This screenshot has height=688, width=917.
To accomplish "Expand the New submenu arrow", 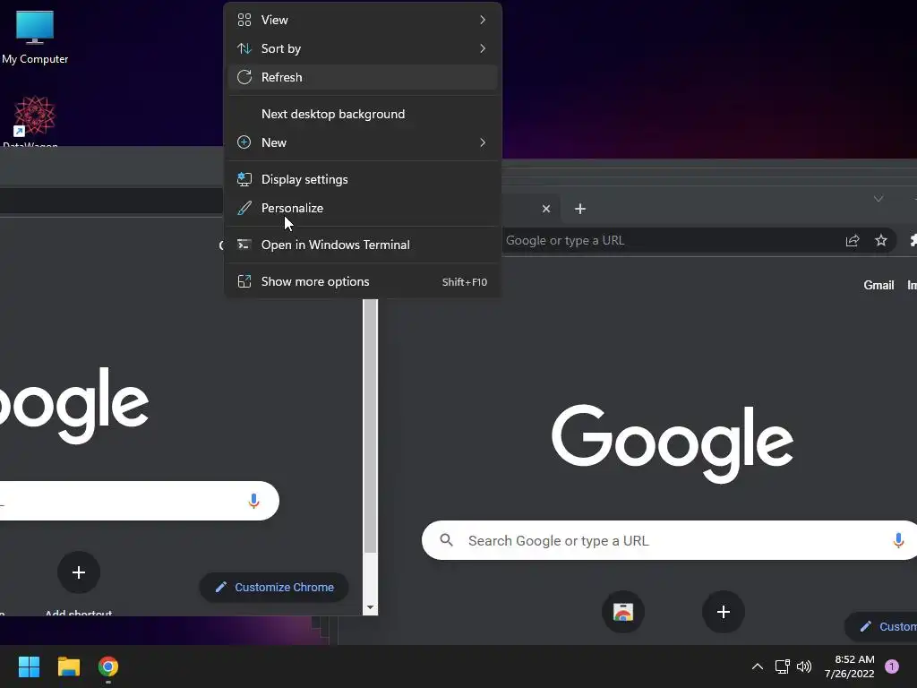I will pos(483,142).
